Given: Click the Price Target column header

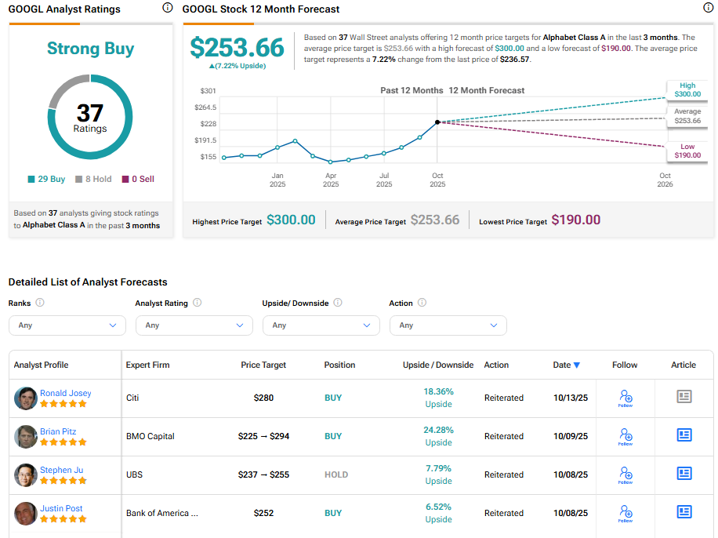Looking at the screenshot, I should 263,365.
